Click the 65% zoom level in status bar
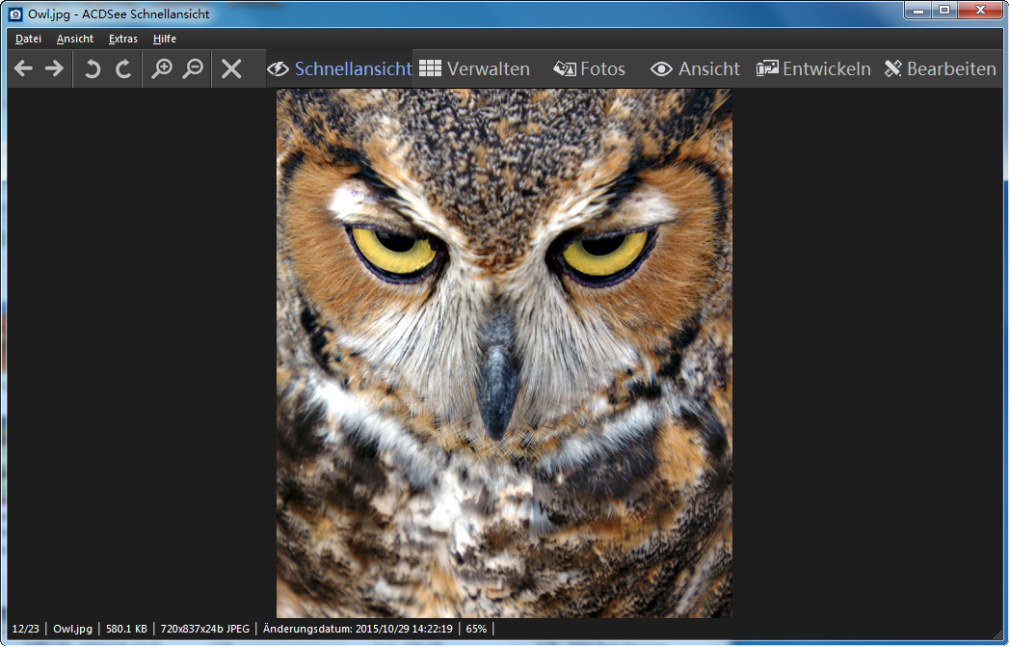This screenshot has height=647, width=1010. tap(476, 629)
